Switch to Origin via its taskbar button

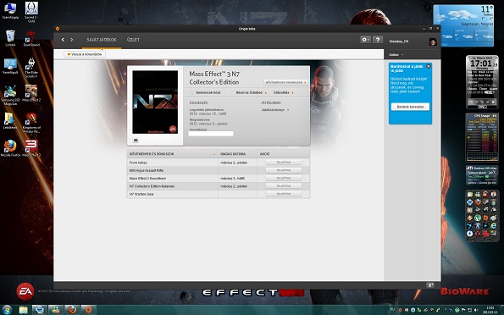88,310
